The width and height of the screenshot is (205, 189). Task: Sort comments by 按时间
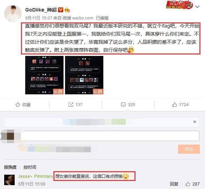click(x=30, y=167)
